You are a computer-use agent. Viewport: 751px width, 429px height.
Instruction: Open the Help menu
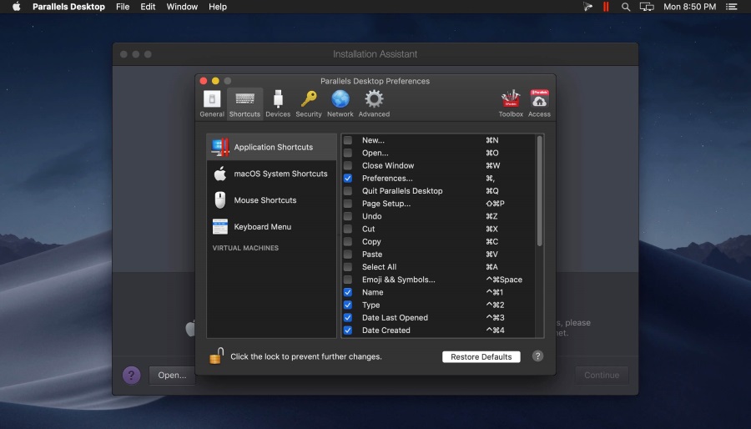click(218, 7)
